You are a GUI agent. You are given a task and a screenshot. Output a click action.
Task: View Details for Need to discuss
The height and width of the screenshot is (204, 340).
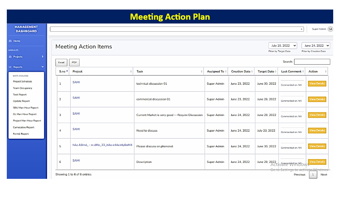coord(317,131)
